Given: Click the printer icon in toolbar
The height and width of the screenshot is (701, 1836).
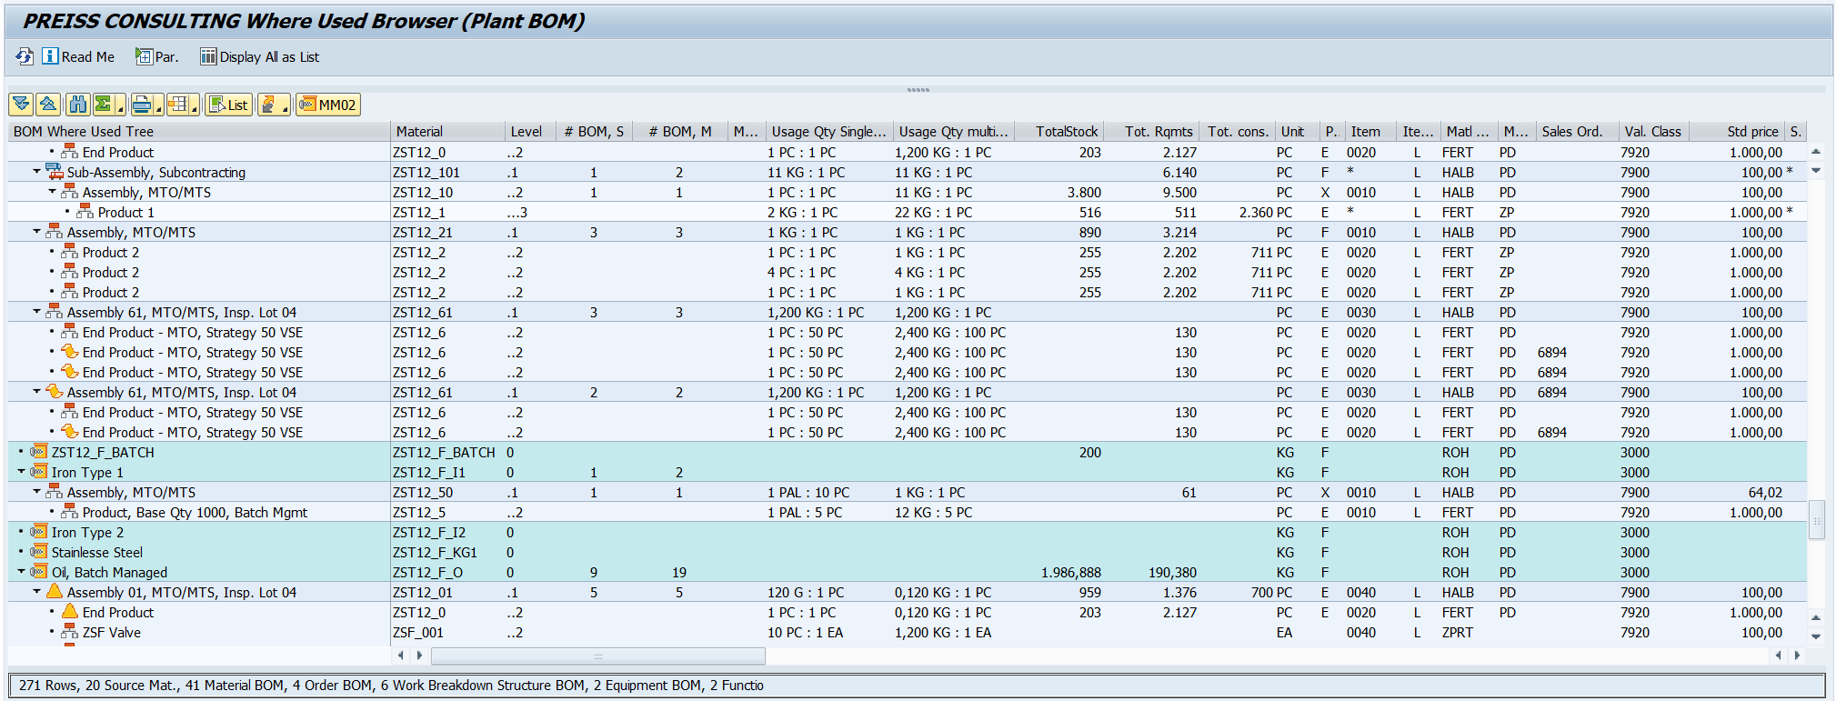Looking at the screenshot, I should (142, 105).
